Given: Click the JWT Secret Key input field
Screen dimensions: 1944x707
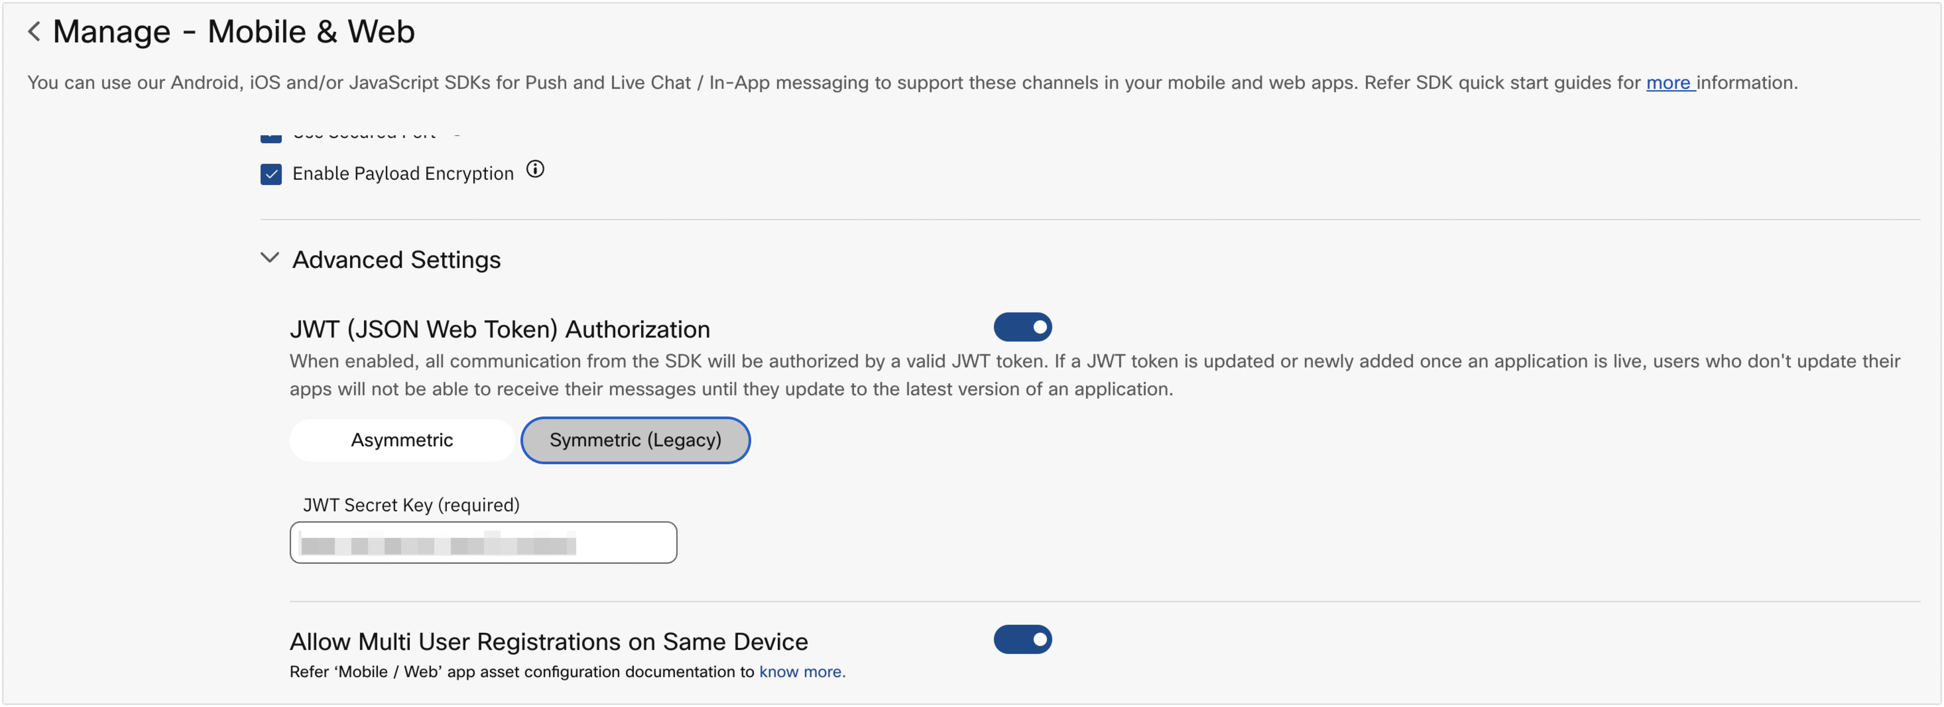Looking at the screenshot, I should click(483, 543).
